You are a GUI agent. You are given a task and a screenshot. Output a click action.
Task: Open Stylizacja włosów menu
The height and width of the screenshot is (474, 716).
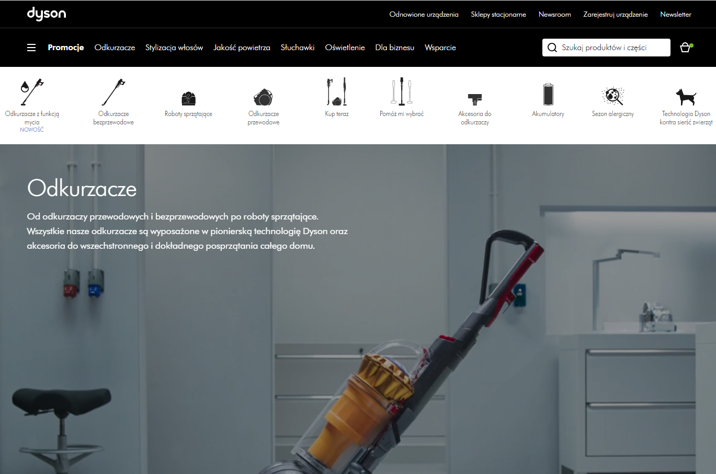coord(174,48)
